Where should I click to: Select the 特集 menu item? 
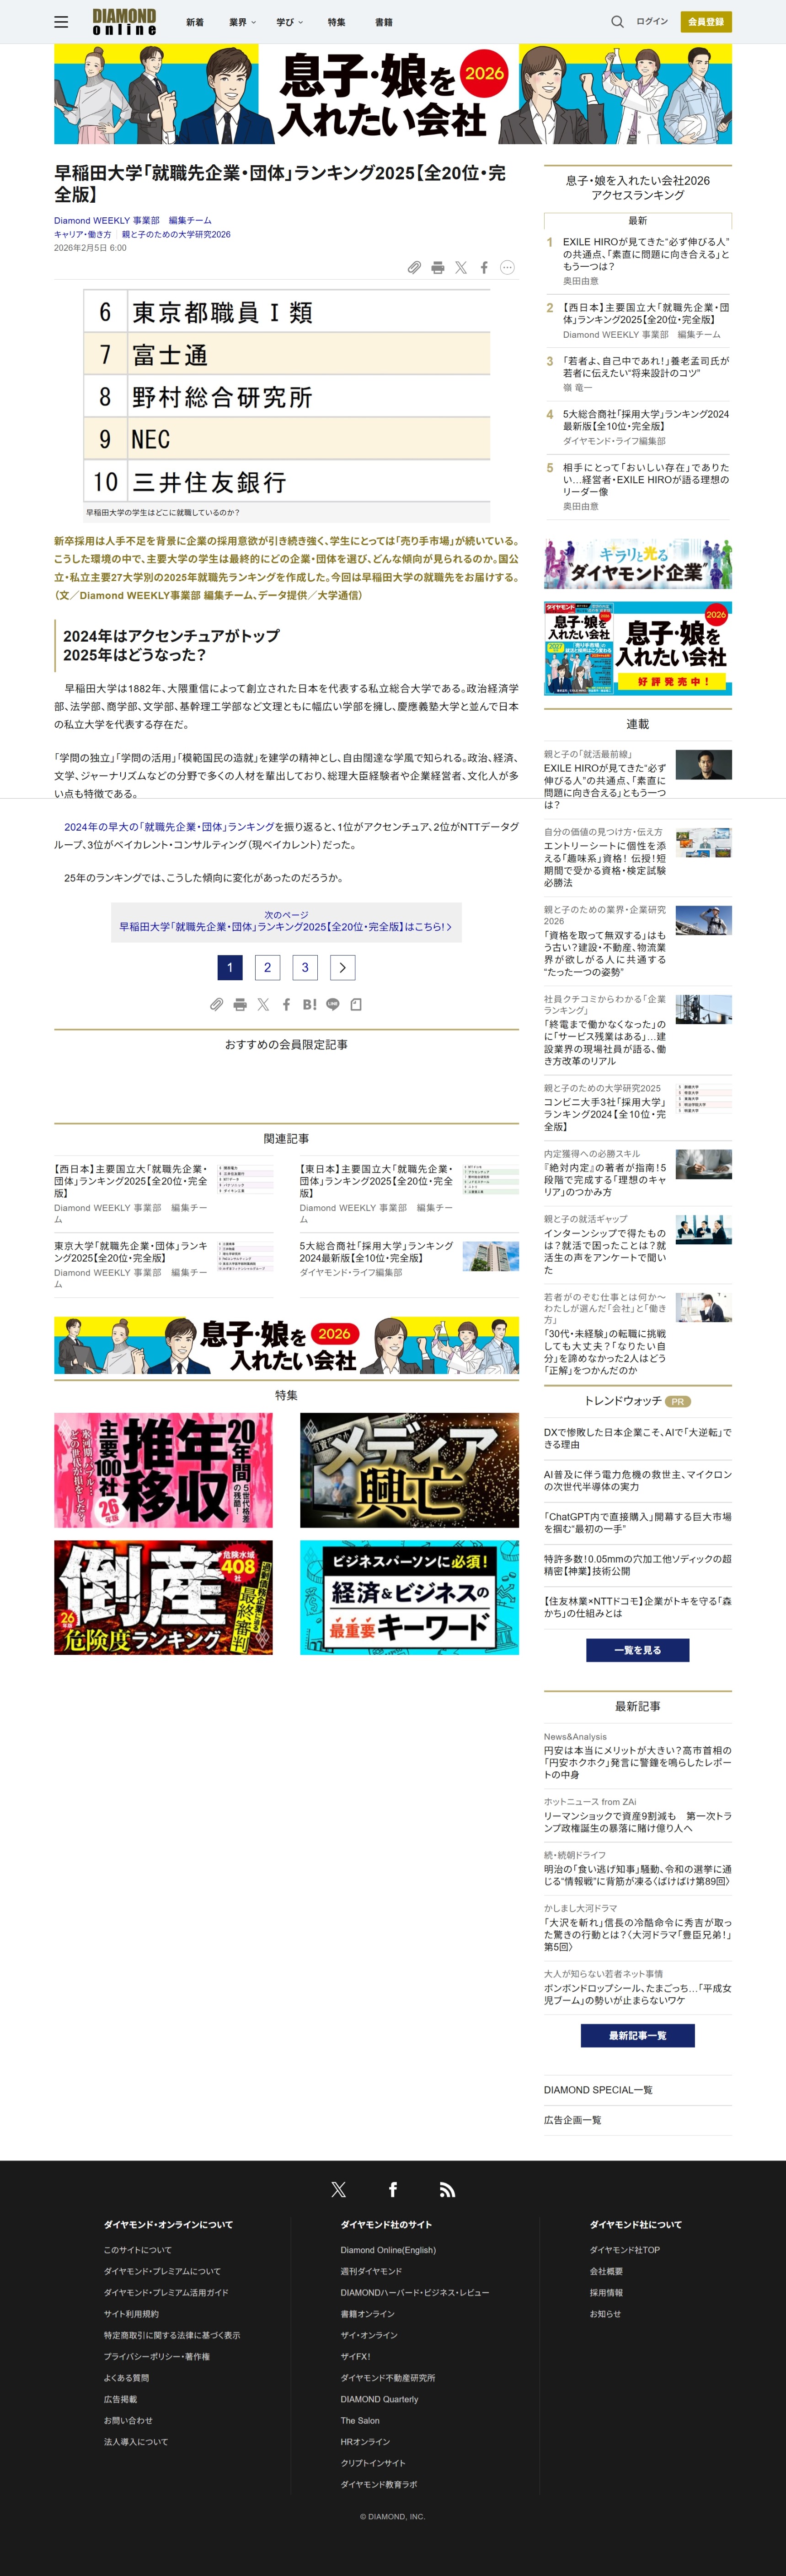pyautogui.click(x=337, y=22)
